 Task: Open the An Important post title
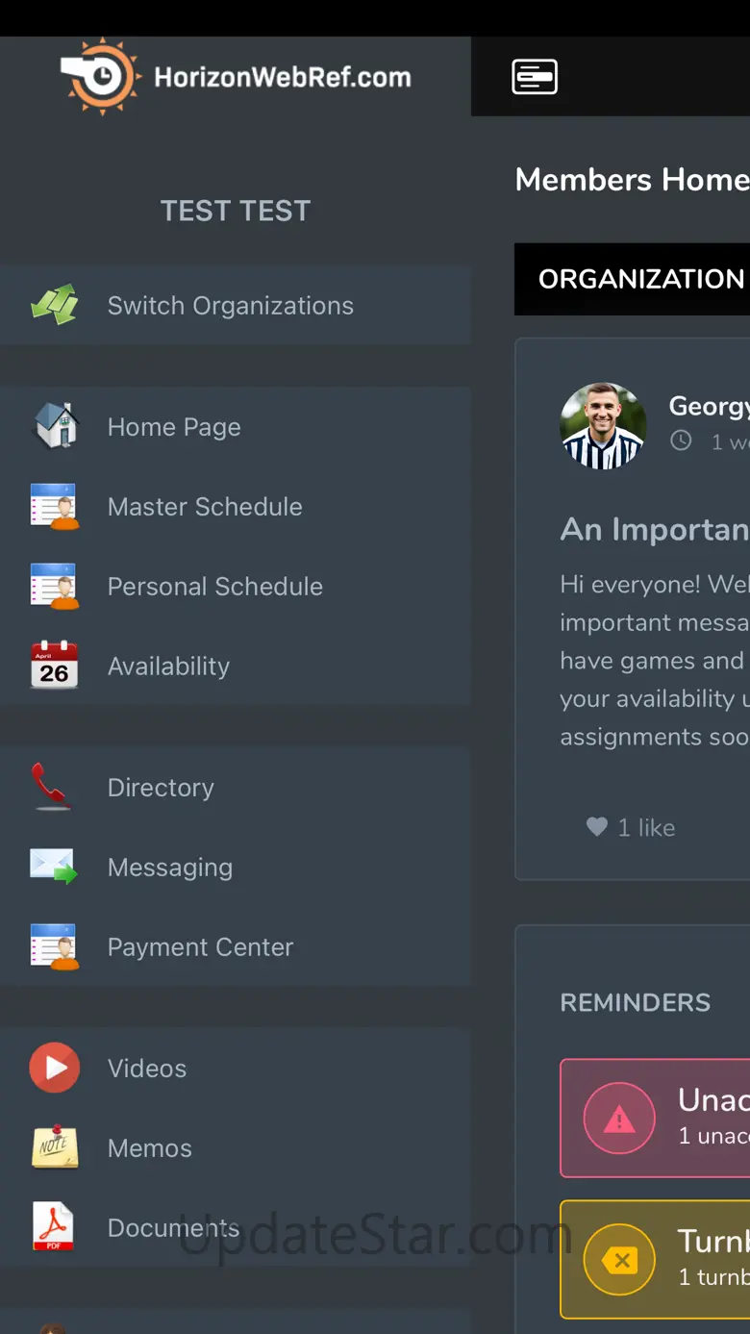pos(655,529)
